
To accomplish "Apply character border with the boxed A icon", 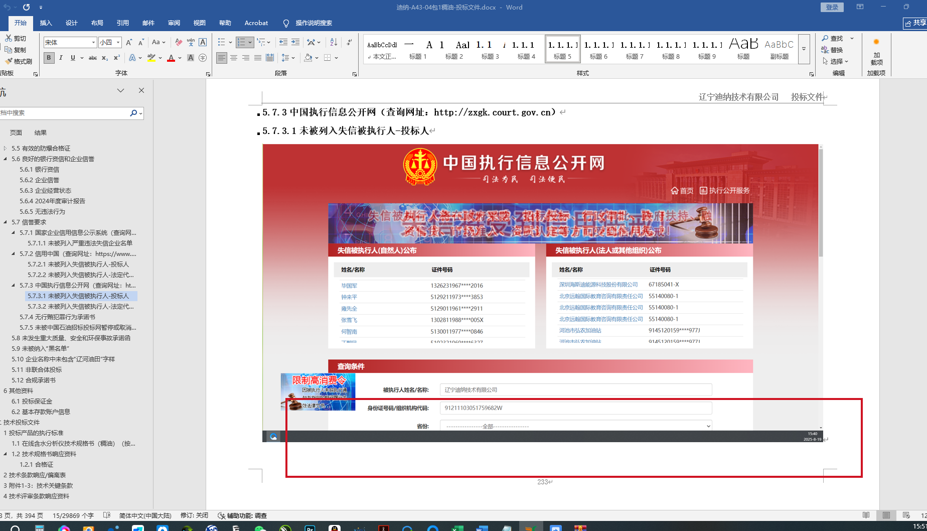I will [x=203, y=43].
